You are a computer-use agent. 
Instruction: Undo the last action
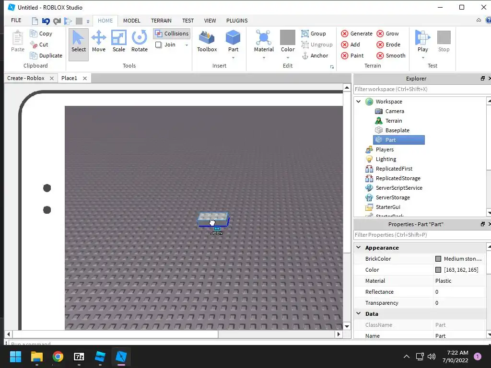[x=46, y=21]
